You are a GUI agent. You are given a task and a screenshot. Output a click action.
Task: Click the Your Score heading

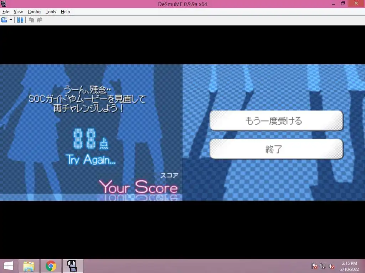[138, 187]
